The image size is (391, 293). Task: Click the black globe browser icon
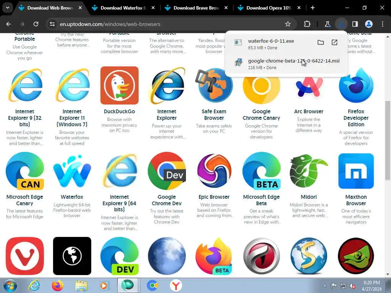(72, 256)
